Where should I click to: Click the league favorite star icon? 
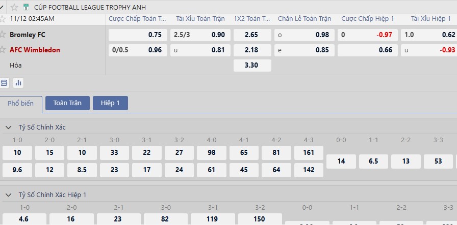click(x=14, y=7)
